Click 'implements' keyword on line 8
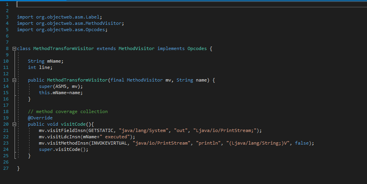367x184 pixels. coord(171,48)
